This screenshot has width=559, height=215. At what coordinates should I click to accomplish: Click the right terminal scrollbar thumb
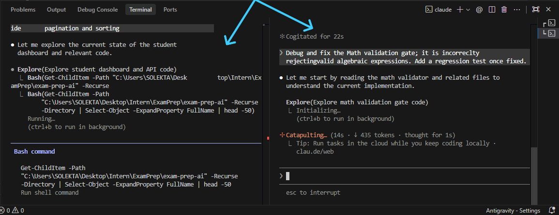[533, 175]
